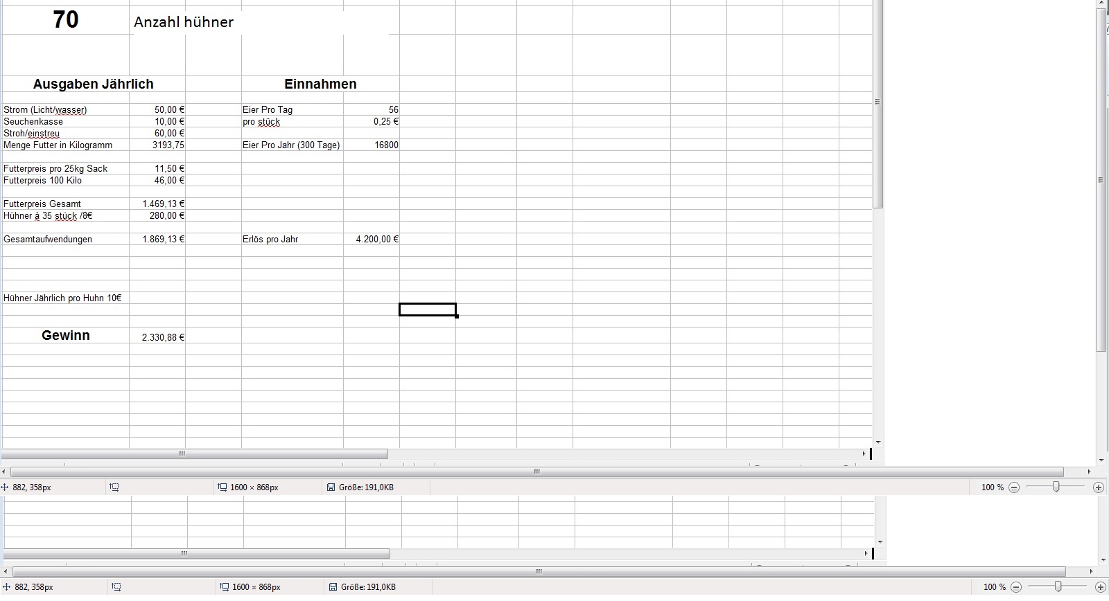Click the image dimensions icon in bottom status bar
The height and width of the screenshot is (601, 1109).
click(x=224, y=587)
